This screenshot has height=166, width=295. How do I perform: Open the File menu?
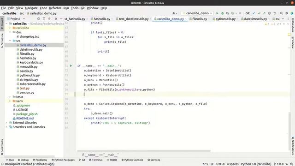coord(3,8)
